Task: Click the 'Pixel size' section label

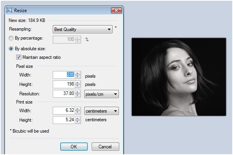Action: click(x=24, y=66)
